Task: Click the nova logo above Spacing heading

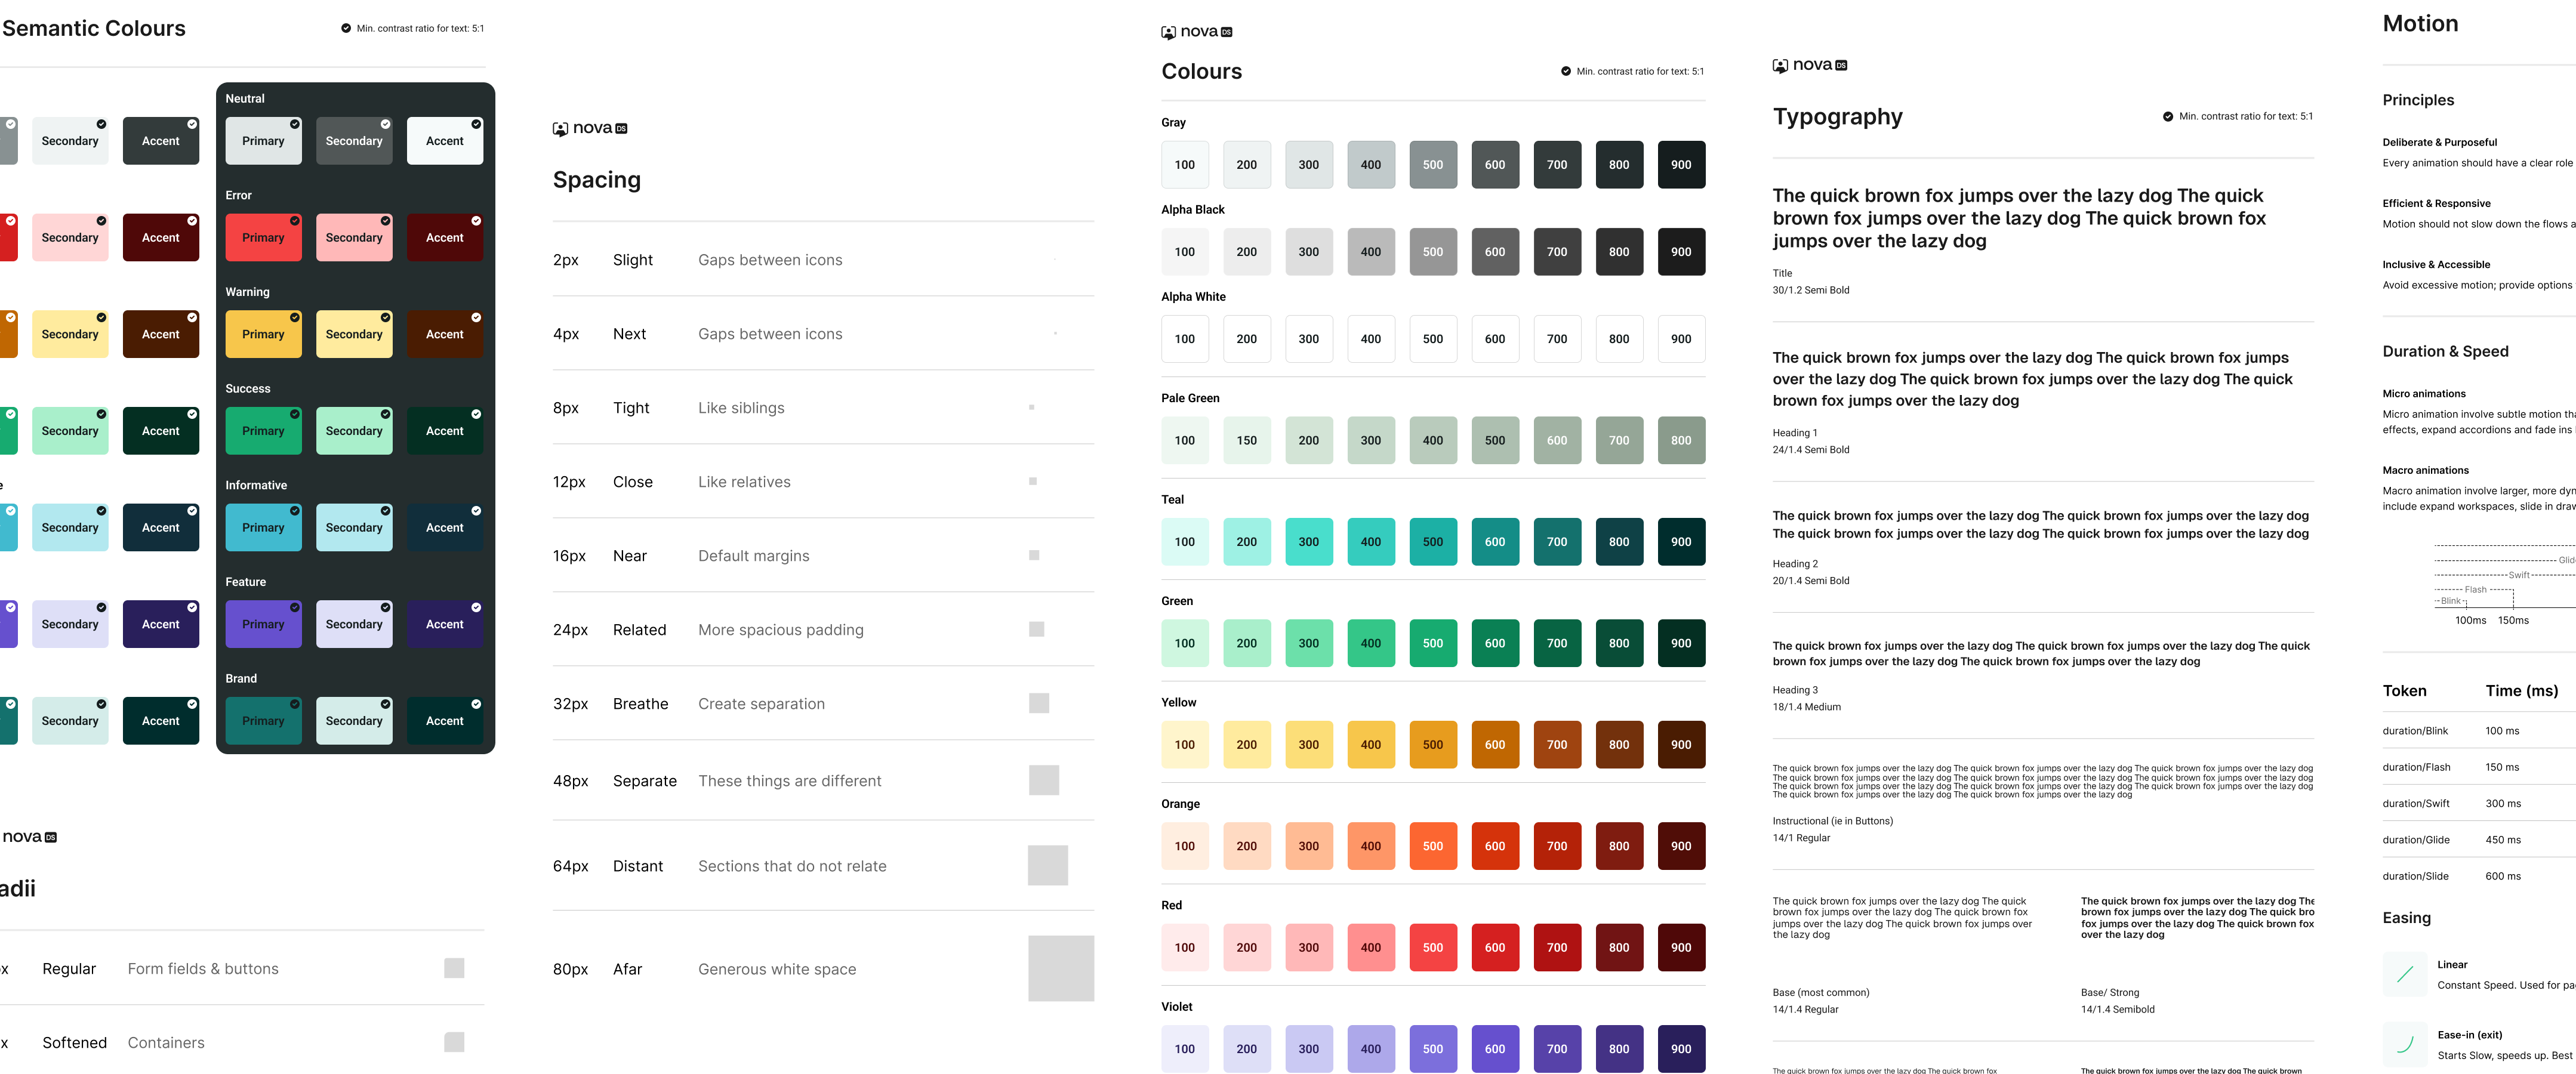Action: point(590,128)
